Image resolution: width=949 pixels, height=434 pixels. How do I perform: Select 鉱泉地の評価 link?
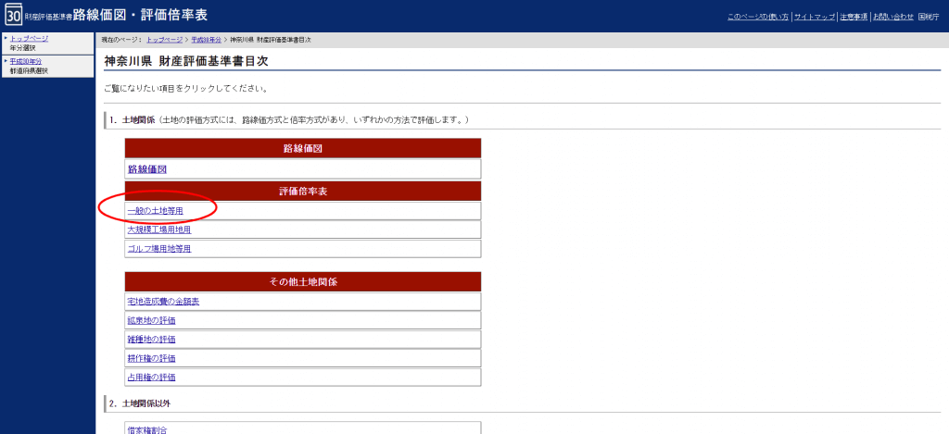(151, 320)
